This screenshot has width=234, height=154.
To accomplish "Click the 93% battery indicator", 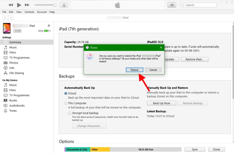I will pyautogui.click(x=44, y=31).
